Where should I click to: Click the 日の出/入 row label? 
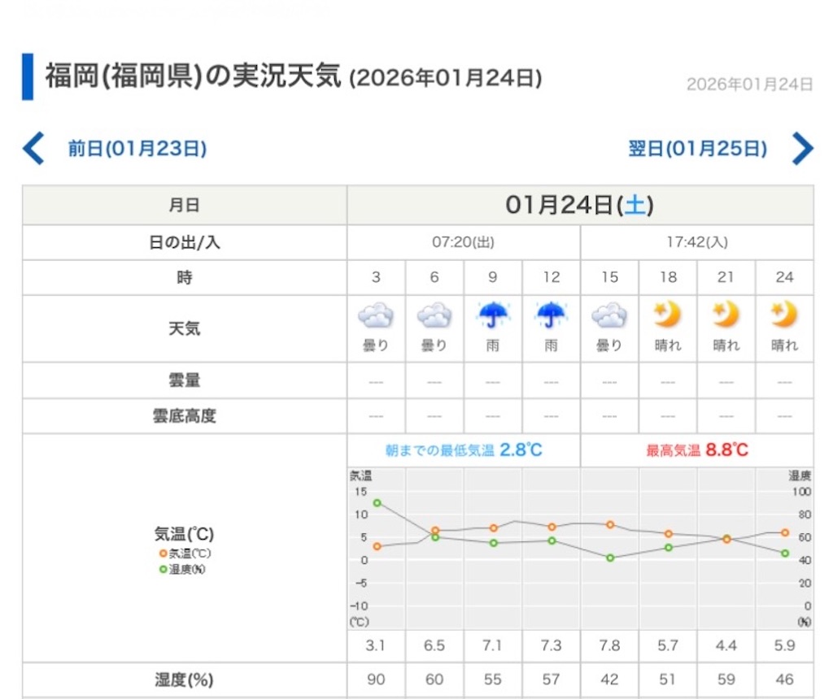(185, 242)
